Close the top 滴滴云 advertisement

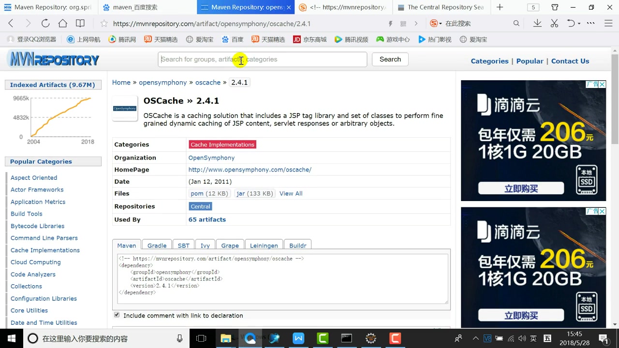(602, 85)
